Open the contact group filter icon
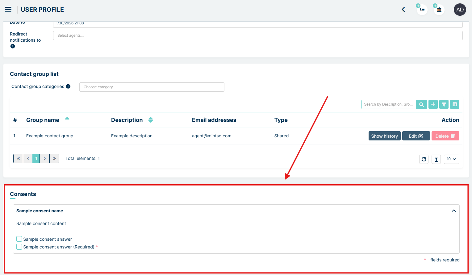472x275 pixels. click(444, 104)
